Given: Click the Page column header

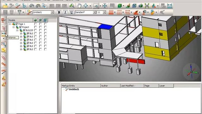Looking at the screenshot, I should pyautogui.click(x=151, y=86).
